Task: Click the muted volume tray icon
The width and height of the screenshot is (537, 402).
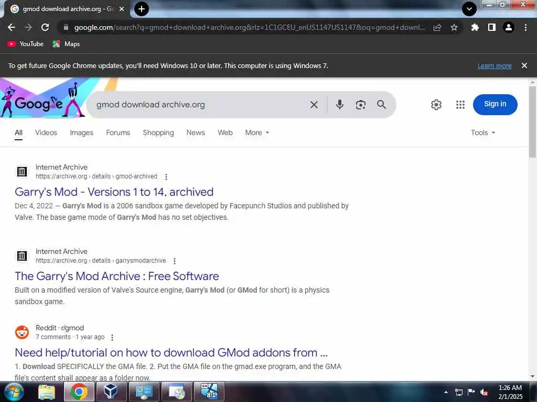Action: click(484, 392)
